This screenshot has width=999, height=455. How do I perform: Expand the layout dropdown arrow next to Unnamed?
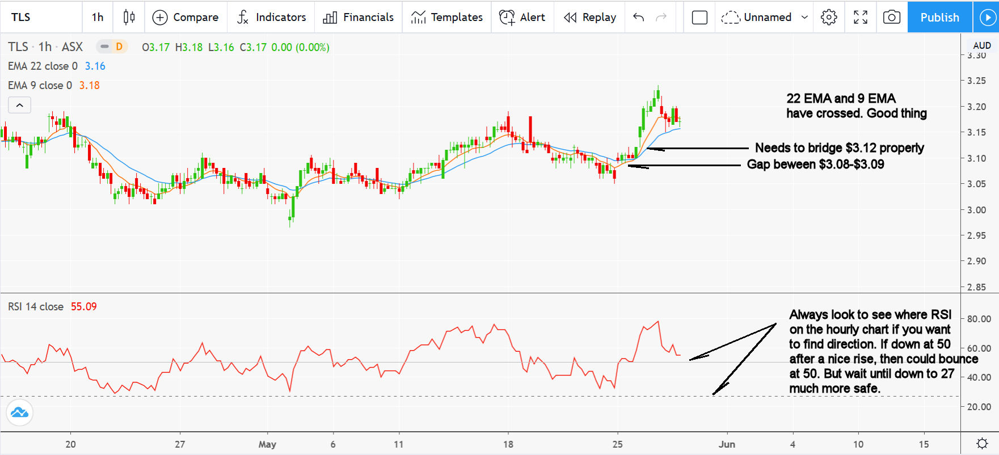click(804, 17)
